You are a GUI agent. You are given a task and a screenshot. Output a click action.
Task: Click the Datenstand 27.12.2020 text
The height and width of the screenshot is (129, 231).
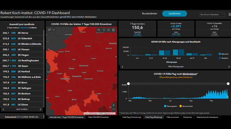point(22,117)
